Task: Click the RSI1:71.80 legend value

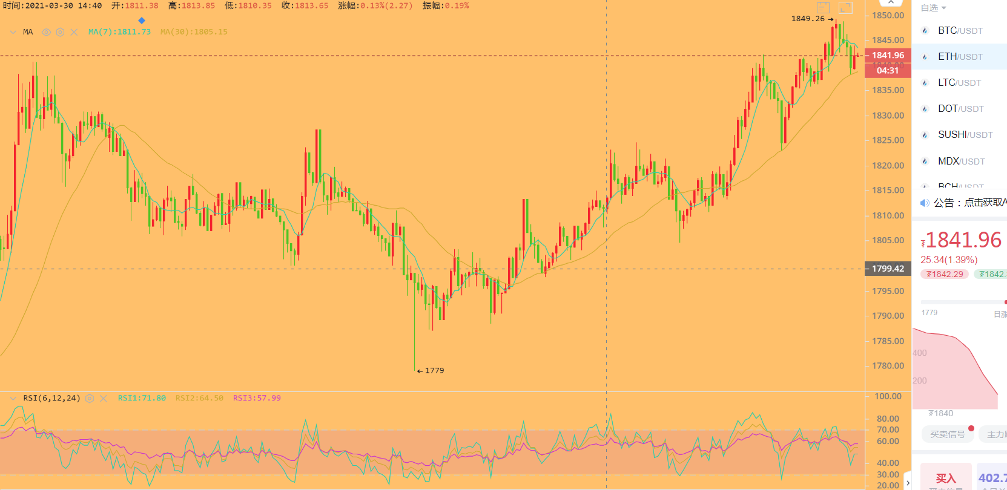Action: point(142,398)
